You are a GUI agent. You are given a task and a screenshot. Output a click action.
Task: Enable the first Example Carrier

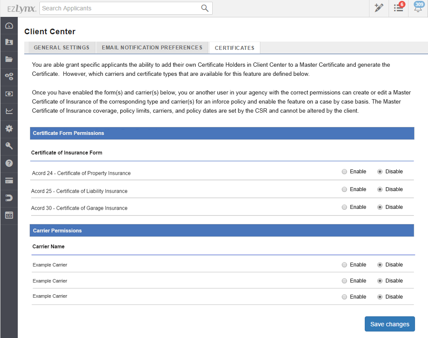pos(344,265)
